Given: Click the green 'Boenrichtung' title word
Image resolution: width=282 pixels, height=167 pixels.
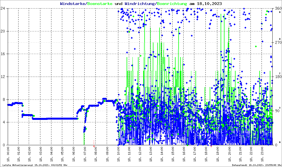Looking at the screenshot, I should coord(172,4).
